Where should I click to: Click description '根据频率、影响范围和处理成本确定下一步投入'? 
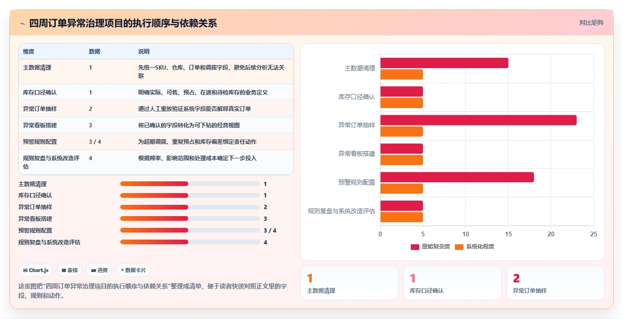(x=197, y=158)
